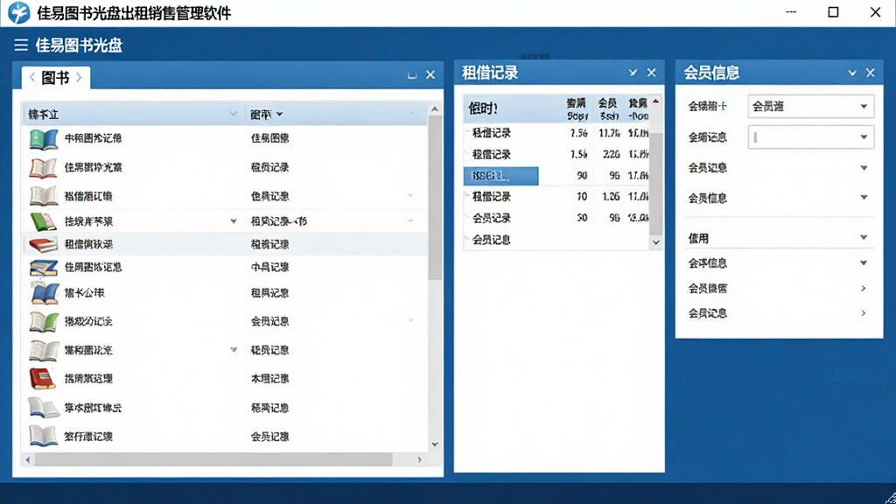Click the rental table scrollbar down arrow

coord(656,242)
